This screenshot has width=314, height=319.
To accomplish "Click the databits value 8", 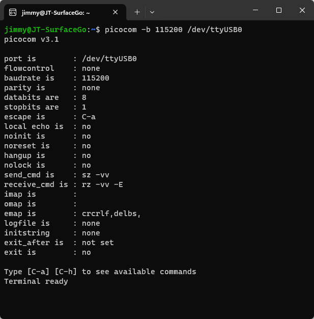I will (84, 97).
